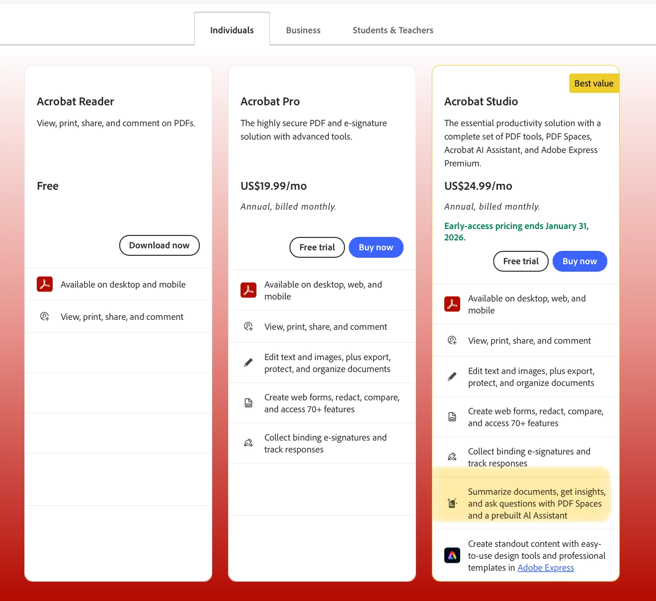Click 'Create web forms, redact' in Acrobat Studio
This screenshot has height=601, width=656.
pos(536,417)
